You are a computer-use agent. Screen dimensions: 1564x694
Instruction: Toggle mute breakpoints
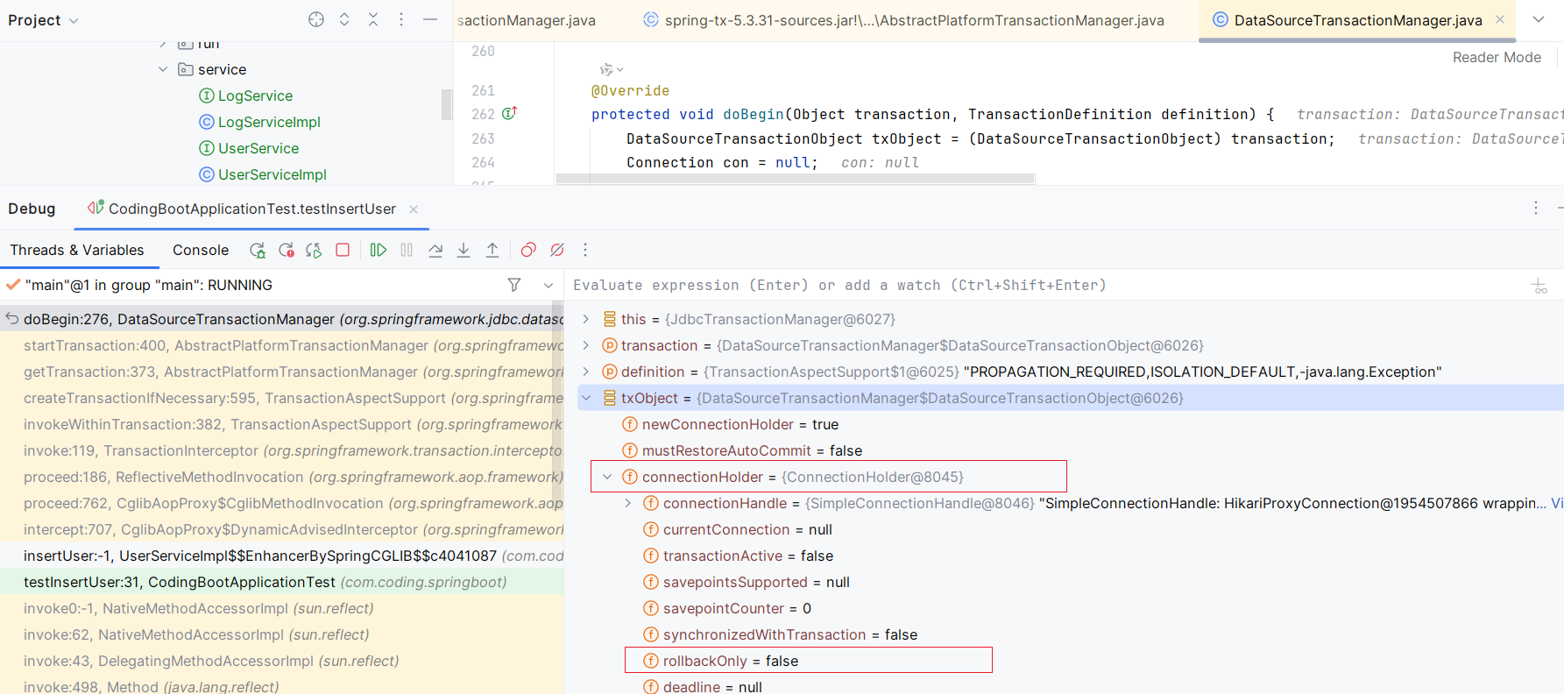(x=557, y=250)
